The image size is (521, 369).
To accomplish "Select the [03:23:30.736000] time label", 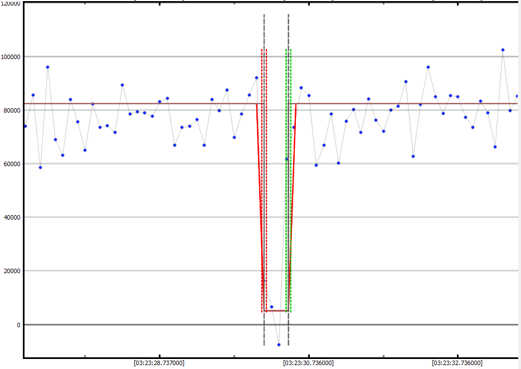I will (308, 363).
